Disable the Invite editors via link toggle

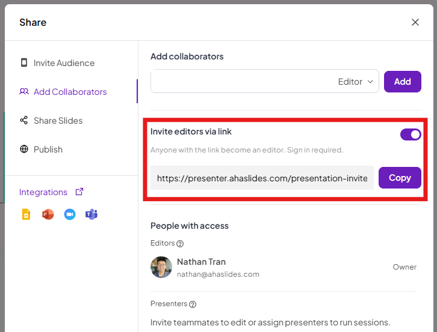click(411, 134)
